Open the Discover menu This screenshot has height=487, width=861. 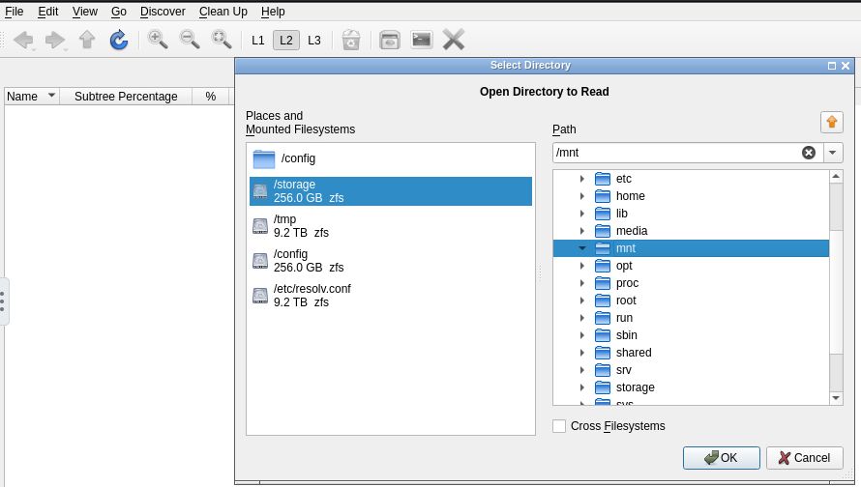click(163, 12)
